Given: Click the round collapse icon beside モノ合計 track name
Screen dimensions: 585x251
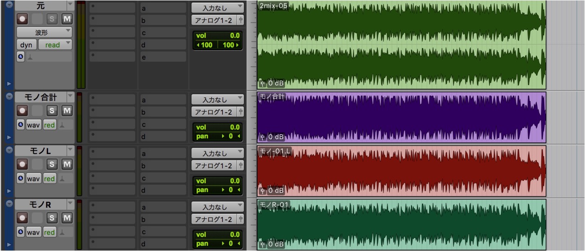Looking at the screenshot, I should click(9, 97).
